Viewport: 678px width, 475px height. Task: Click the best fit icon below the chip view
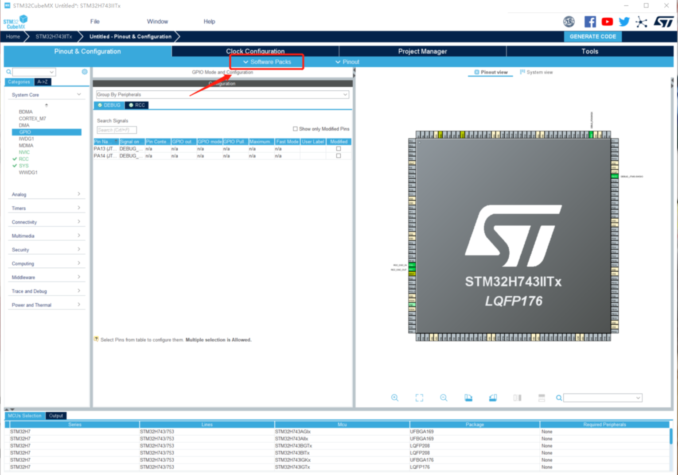pyautogui.click(x=419, y=398)
